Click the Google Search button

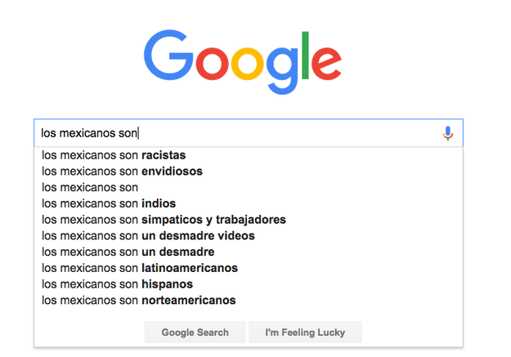pyautogui.click(x=195, y=332)
